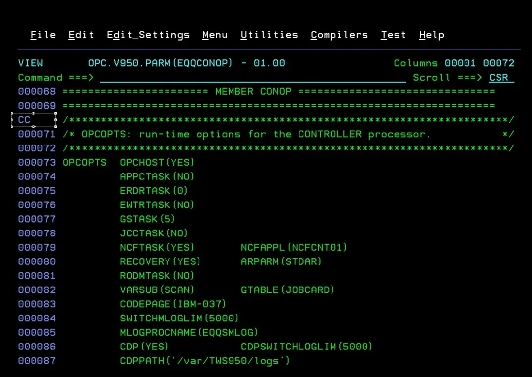Click the VIEW mode label
The image size is (532, 377).
pyautogui.click(x=31, y=63)
